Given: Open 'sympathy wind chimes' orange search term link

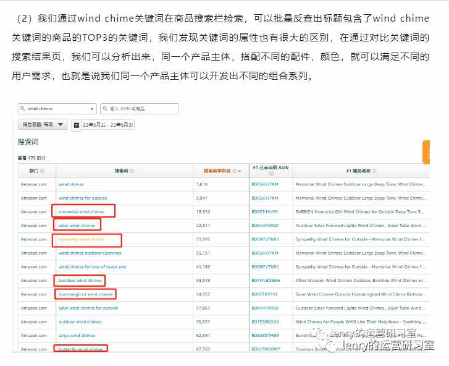Looking at the screenshot, I should tap(82, 239).
